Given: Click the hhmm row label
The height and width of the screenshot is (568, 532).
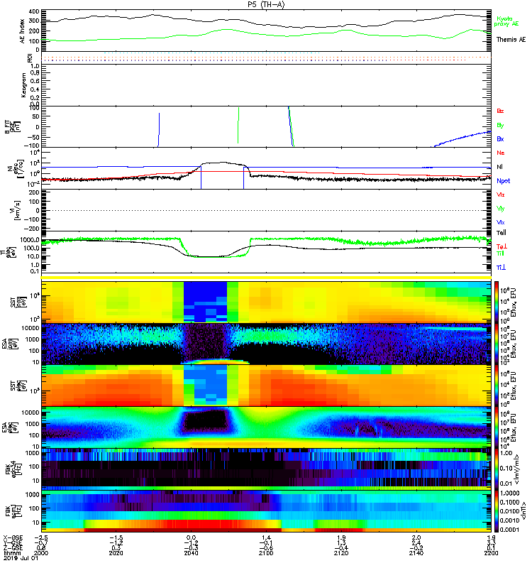Looking at the screenshot, I should point(11,553).
